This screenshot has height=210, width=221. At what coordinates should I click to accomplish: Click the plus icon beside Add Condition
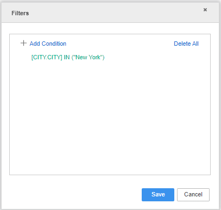pyautogui.click(x=23, y=43)
